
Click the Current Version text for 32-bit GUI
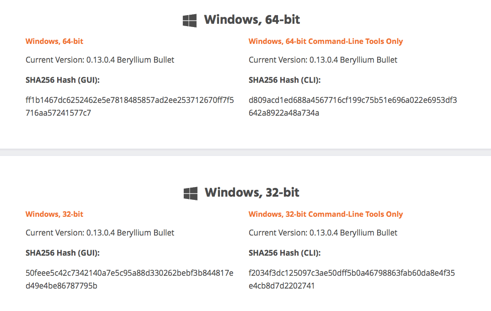pos(100,233)
